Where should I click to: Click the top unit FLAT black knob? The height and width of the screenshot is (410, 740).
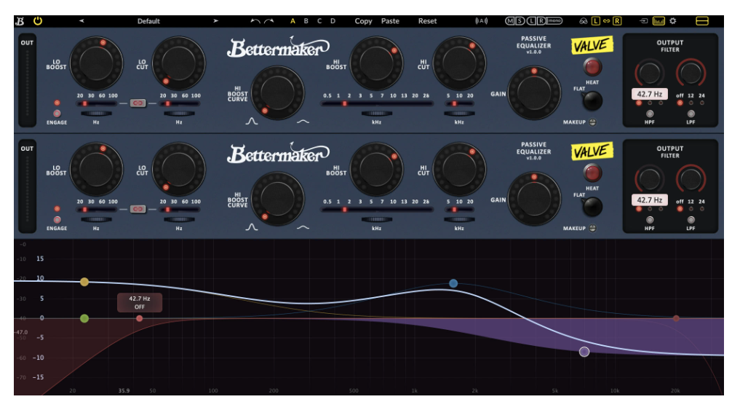coord(592,100)
